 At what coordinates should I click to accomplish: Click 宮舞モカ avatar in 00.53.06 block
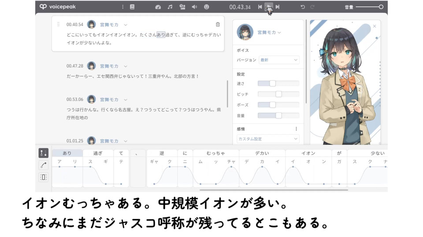point(92,100)
